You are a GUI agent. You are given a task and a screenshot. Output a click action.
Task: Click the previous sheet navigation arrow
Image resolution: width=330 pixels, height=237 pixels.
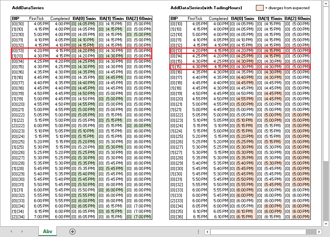point(11,232)
